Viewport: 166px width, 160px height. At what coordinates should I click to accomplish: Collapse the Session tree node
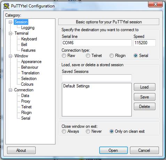(10, 22)
